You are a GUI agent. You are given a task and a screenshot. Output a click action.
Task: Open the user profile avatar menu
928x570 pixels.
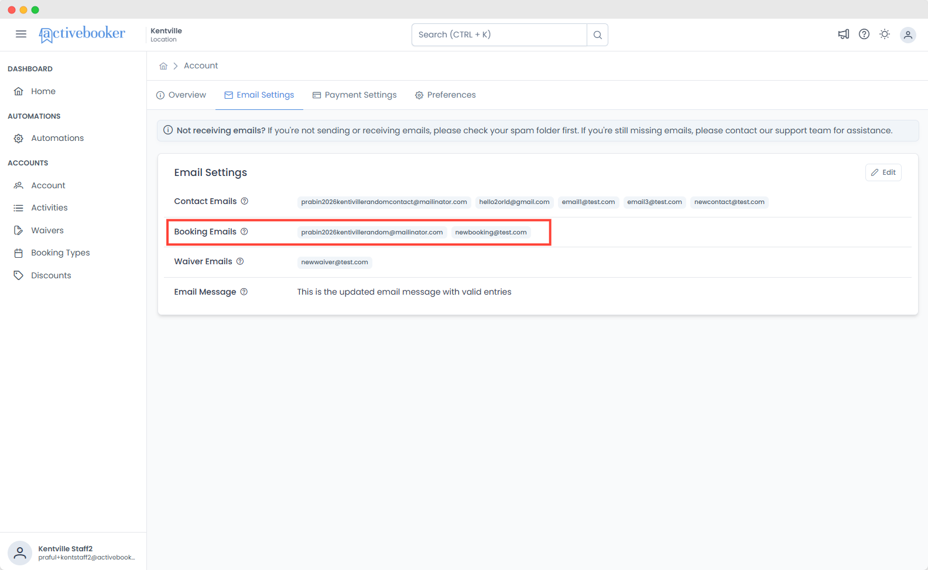click(x=908, y=35)
